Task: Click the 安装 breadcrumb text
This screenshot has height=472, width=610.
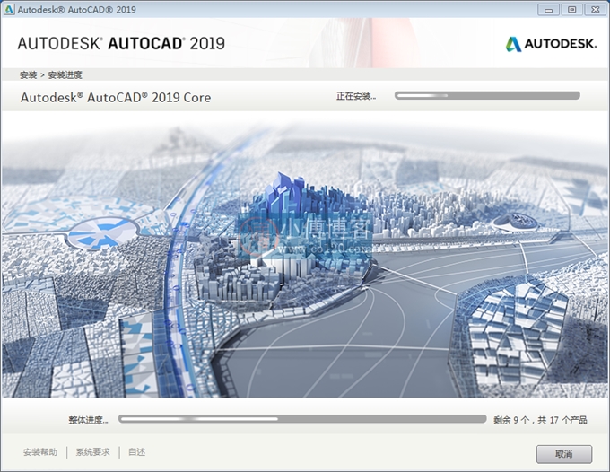Action: tap(29, 74)
